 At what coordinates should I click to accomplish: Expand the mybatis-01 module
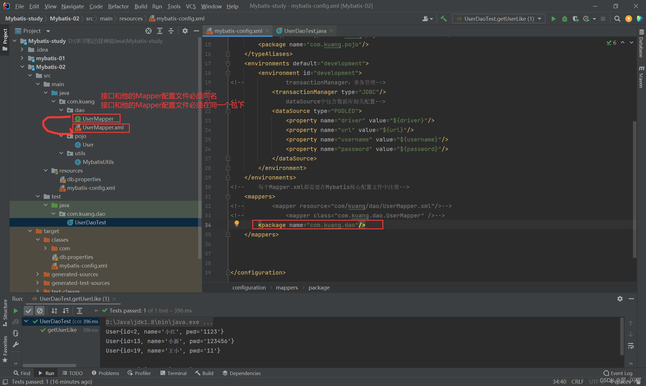pos(22,58)
